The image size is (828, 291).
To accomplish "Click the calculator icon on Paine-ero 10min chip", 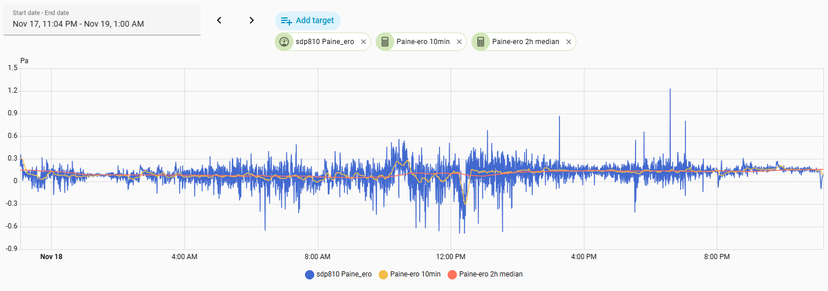I will pyautogui.click(x=384, y=42).
